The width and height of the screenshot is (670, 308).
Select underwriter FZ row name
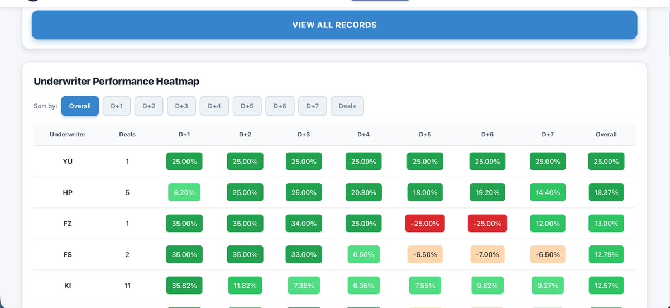68,224
